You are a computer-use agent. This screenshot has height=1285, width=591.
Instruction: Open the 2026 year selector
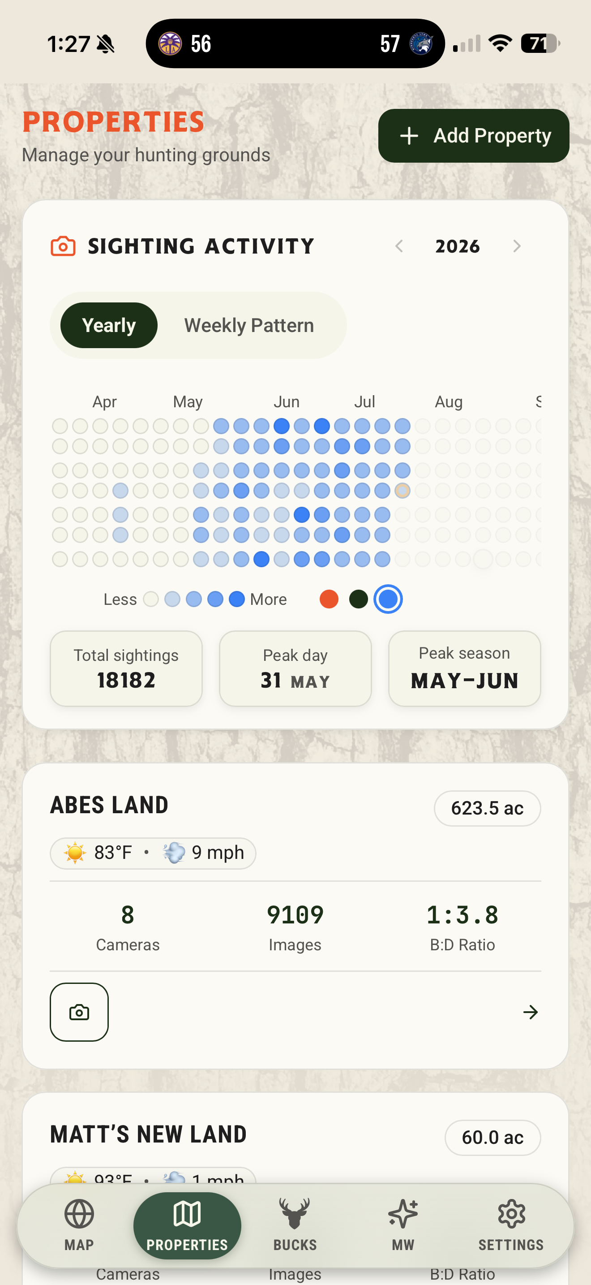(x=458, y=246)
